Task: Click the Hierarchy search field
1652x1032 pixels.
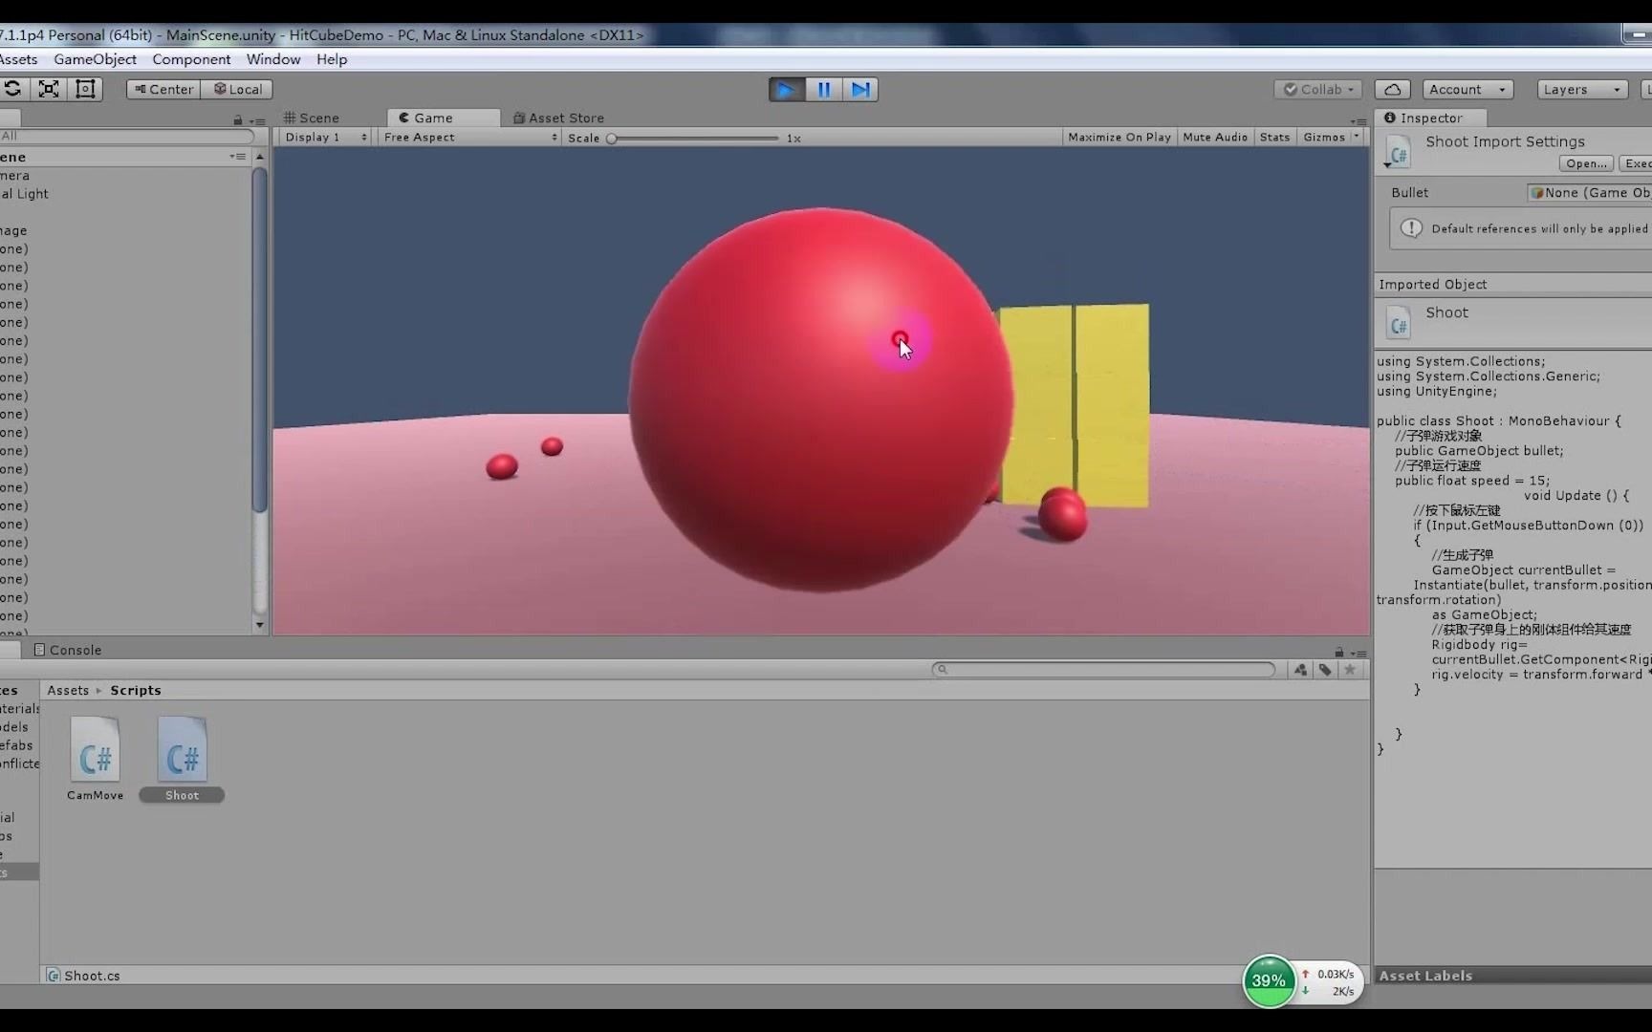Action: tap(126, 137)
